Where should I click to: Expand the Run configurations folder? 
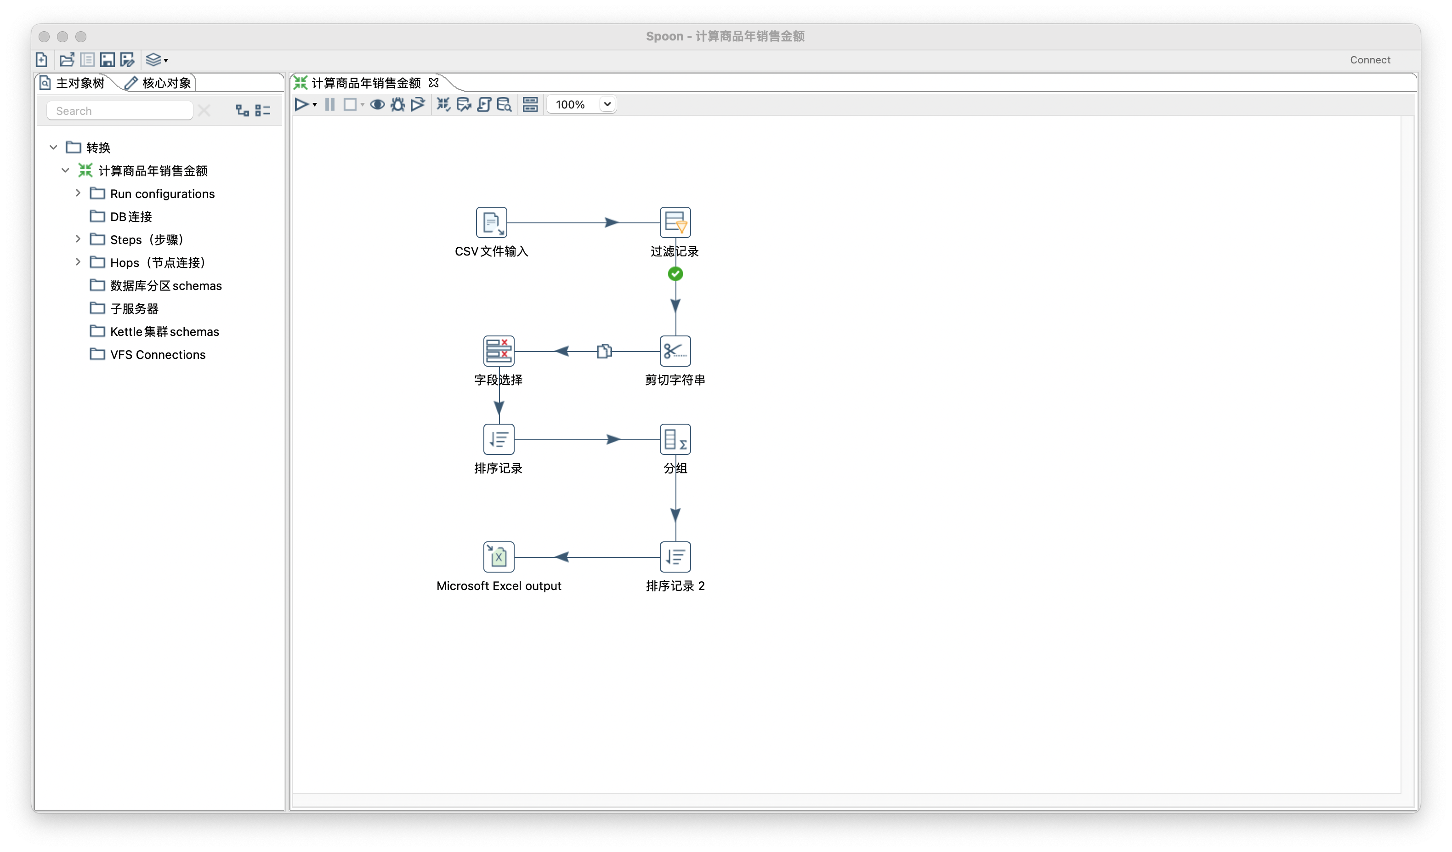pyautogui.click(x=78, y=193)
